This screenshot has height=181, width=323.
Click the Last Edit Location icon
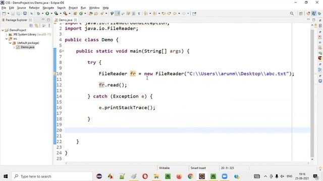click(164, 14)
